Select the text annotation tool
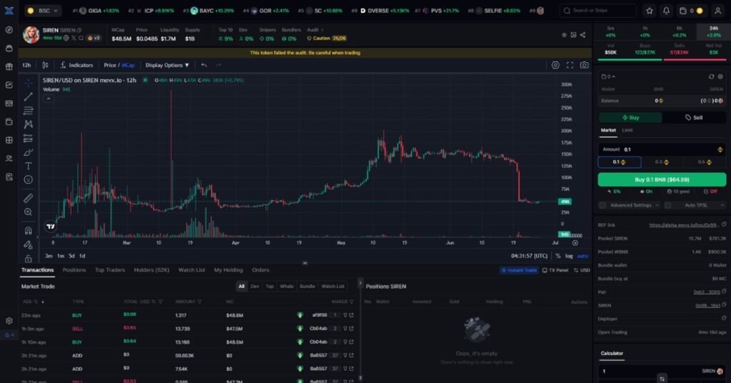The width and height of the screenshot is (731, 383). point(29,166)
